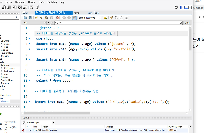Click the navigator filter input box
This screenshot has width=204, height=133.
[x=9, y=21]
